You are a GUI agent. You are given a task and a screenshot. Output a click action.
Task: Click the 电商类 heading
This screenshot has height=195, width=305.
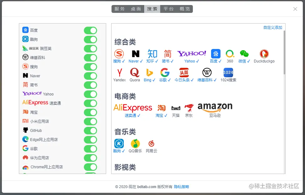(x=125, y=96)
